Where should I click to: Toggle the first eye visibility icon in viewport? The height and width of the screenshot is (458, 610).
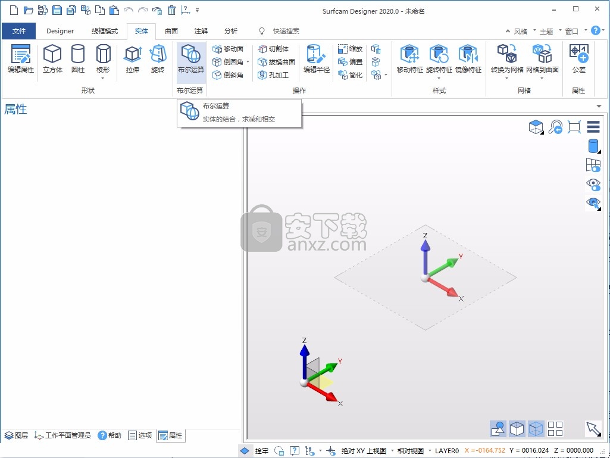coord(593,184)
